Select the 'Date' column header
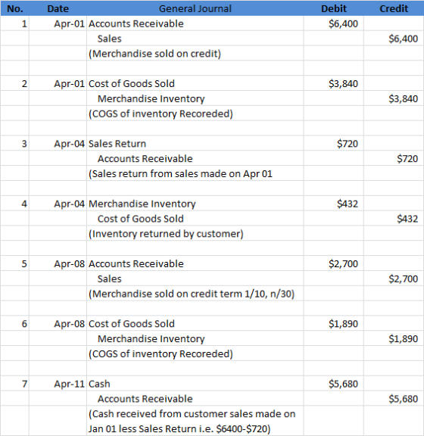This screenshot has width=424, height=436. tap(58, 8)
